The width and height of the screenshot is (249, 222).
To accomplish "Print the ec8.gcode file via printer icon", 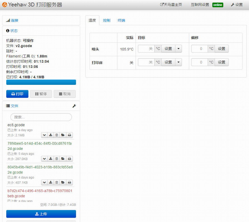I will pos(70,135).
